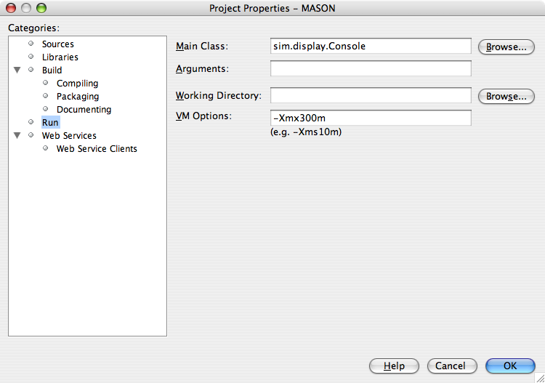The image size is (545, 383).
Task: Browse for the Main Class
Action: pos(506,47)
